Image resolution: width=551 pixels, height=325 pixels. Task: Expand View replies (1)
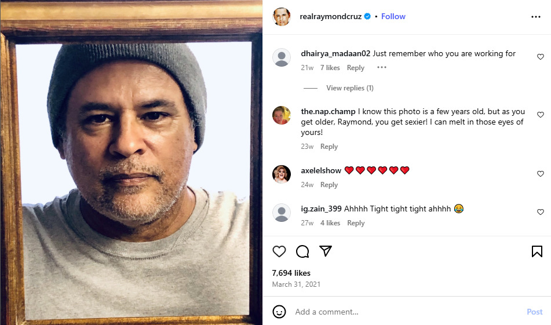(349, 88)
